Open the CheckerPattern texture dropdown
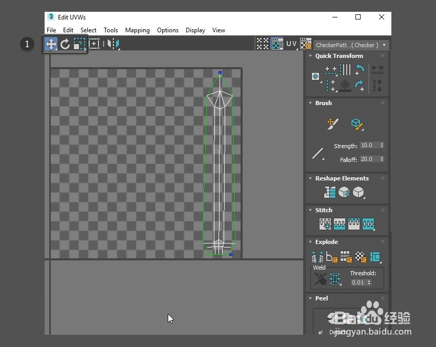 click(351, 45)
